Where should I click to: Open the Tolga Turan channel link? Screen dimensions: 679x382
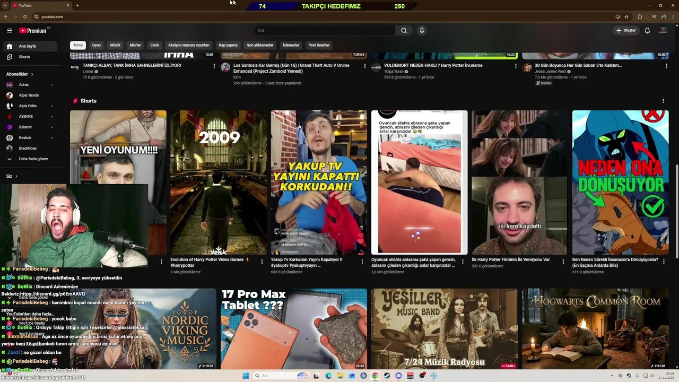coord(394,72)
